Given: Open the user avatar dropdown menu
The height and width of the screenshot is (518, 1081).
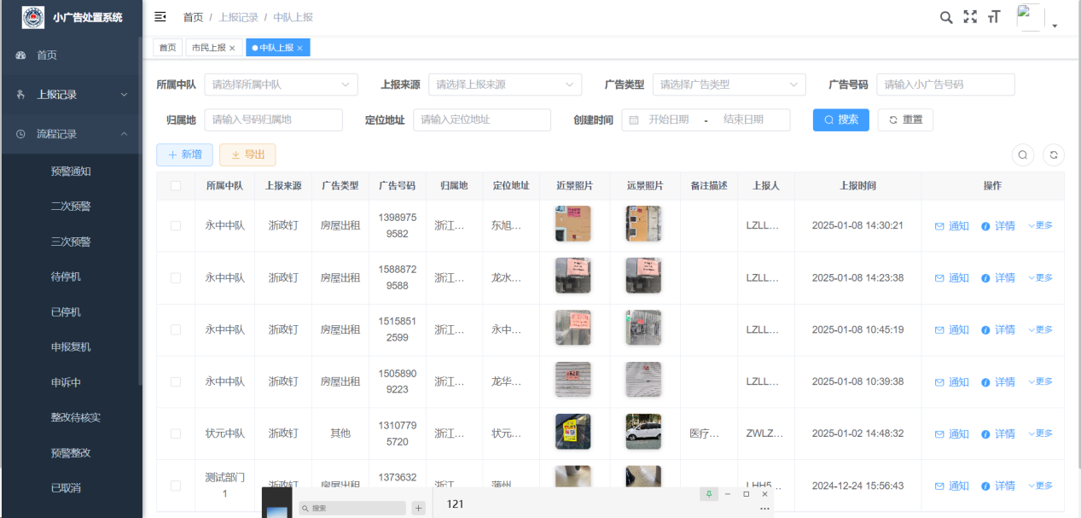Looking at the screenshot, I should (x=1037, y=19).
